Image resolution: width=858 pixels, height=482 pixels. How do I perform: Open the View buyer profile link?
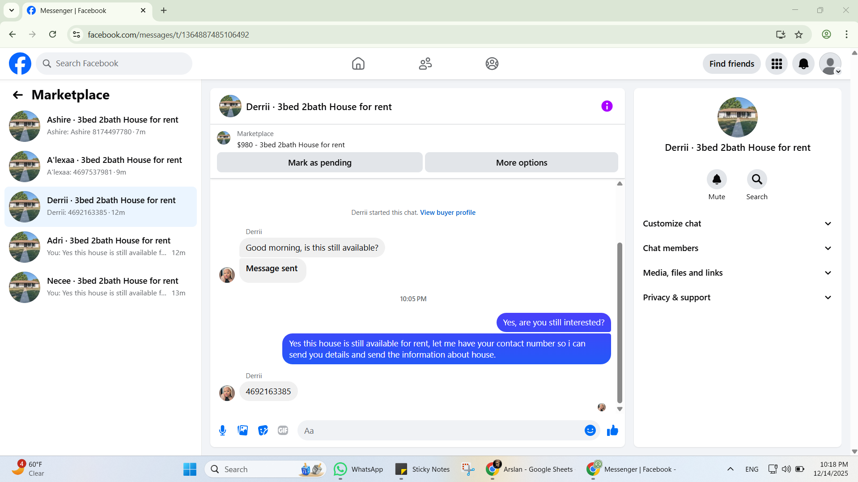(448, 213)
